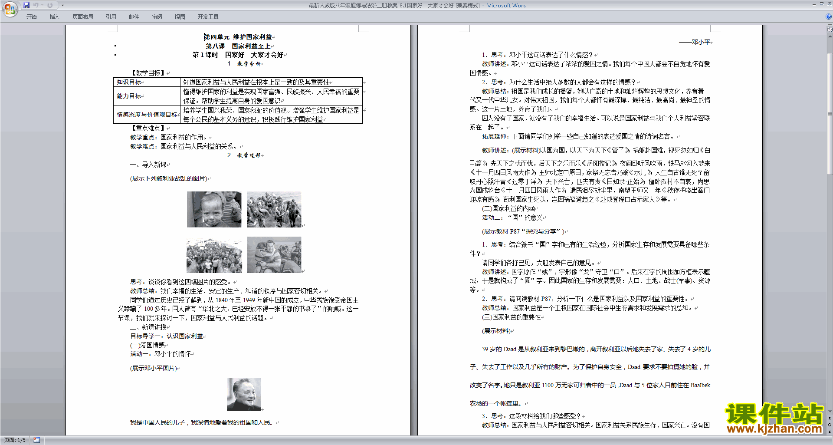
Task: Open the Undo history dropdown arrow
Action: click(43, 5)
